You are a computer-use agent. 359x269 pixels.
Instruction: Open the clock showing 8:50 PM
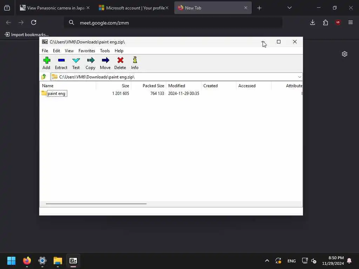pos(333,261)
